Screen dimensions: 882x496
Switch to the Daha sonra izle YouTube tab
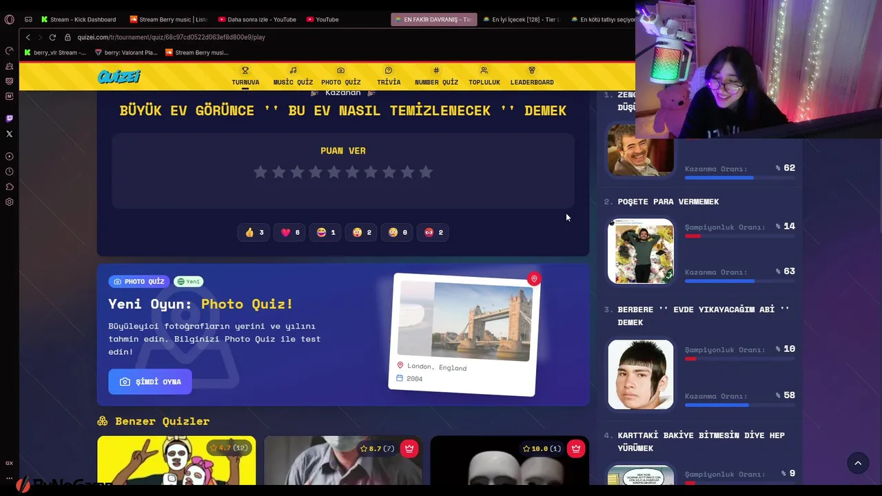point(257,19)
